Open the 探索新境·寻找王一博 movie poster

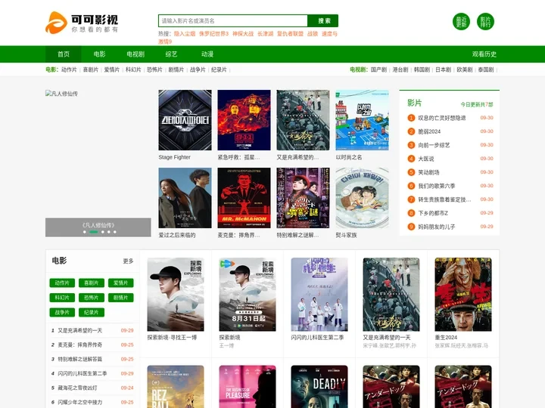(176, 294)
